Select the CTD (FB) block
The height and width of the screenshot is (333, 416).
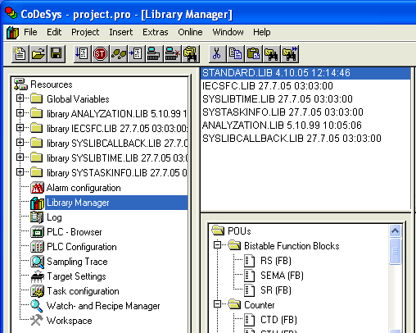(x=278, y=320)
